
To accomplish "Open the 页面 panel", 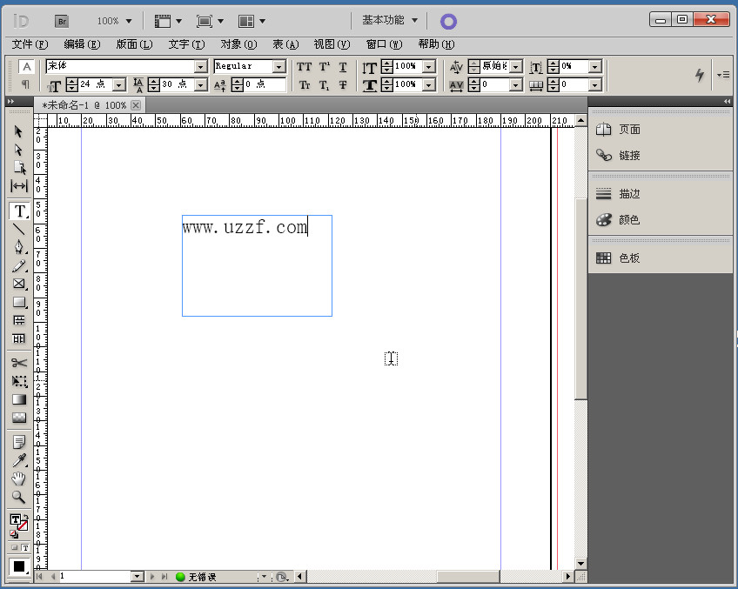I will (629, 130).
